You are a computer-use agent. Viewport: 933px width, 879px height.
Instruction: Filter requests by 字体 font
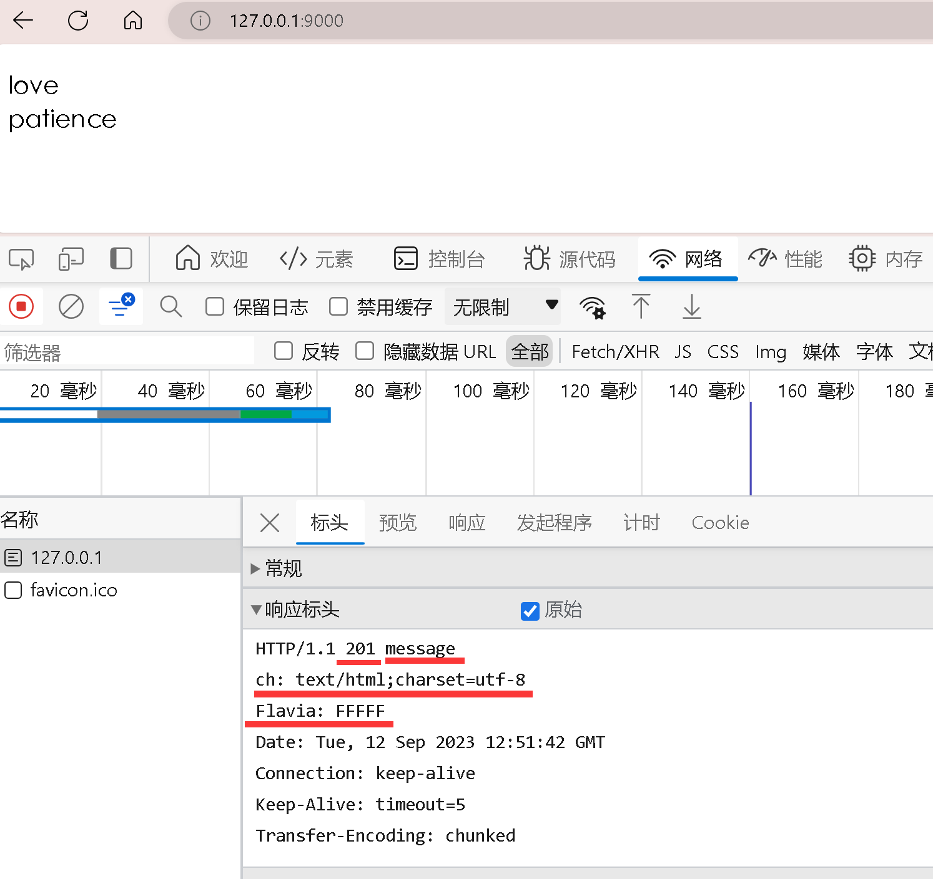[874, 352]
